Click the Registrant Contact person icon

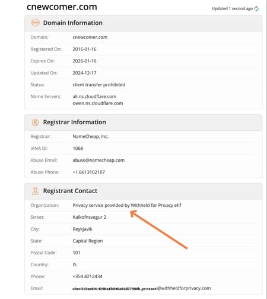click(x=35, y=191)
